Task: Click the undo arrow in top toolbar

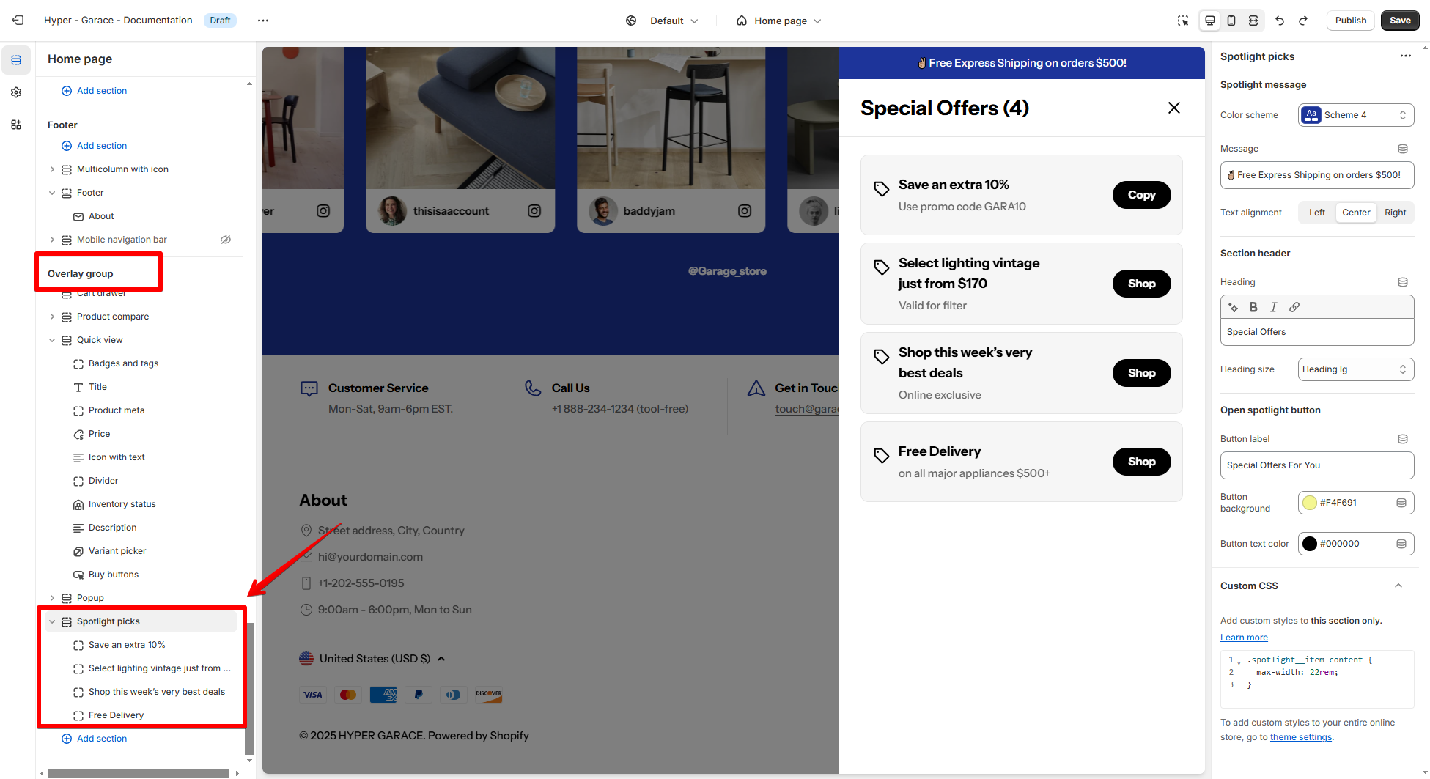Action: tap(1280, 21)
